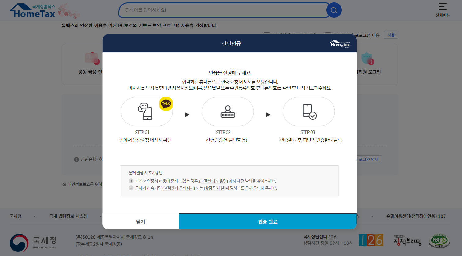Viewport: 462px width, 256px height.
Task: Click the phone verification icon in STEP 03
Action: [x=308, y=111]
